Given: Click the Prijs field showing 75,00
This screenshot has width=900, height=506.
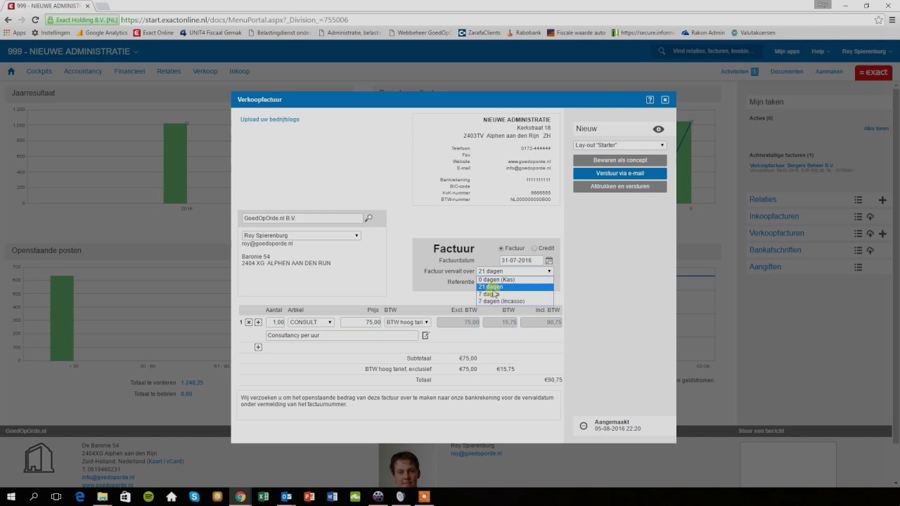Looking at the screenshot, I should tap(361, 323).
